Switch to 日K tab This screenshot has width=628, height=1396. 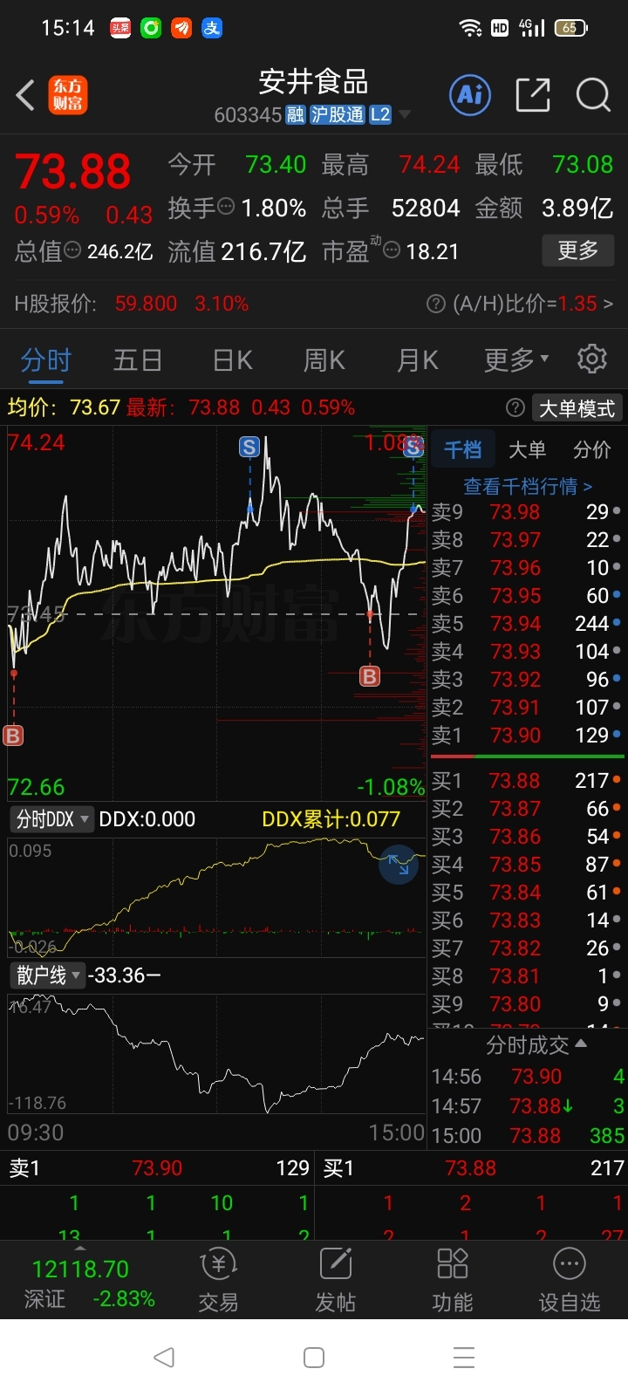232,359
